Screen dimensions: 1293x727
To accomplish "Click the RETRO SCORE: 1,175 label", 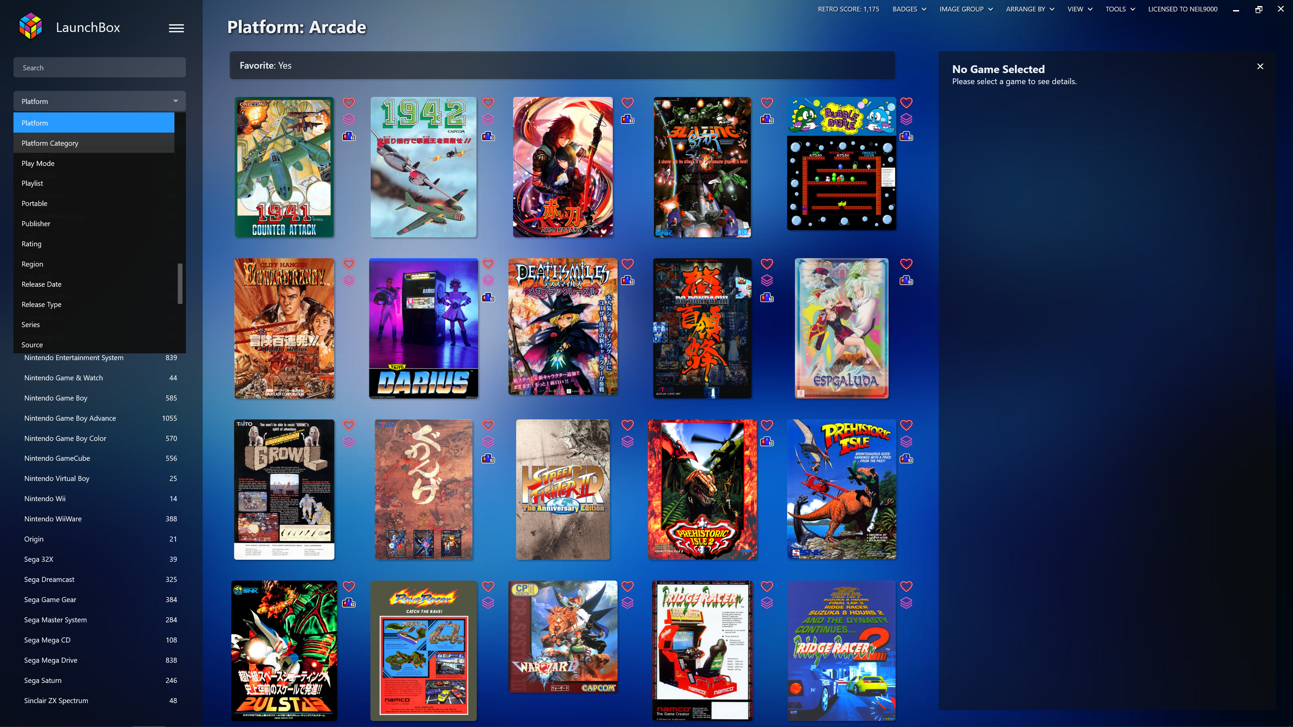I will coord(848,9).
